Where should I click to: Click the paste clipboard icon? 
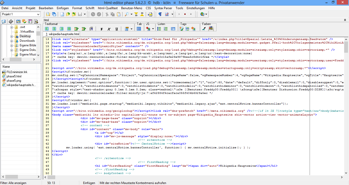[119, 14]
